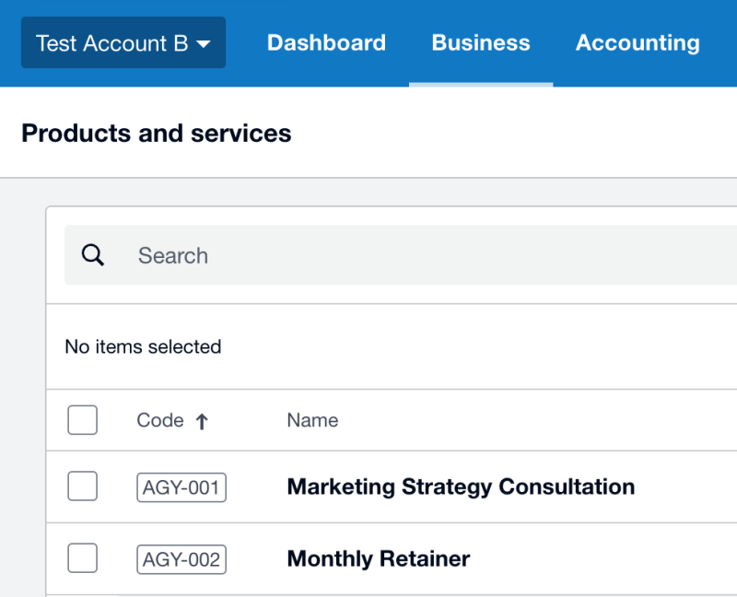The image size is (737, 597).
Task: Sort by the Code column header
Action: 159,420
